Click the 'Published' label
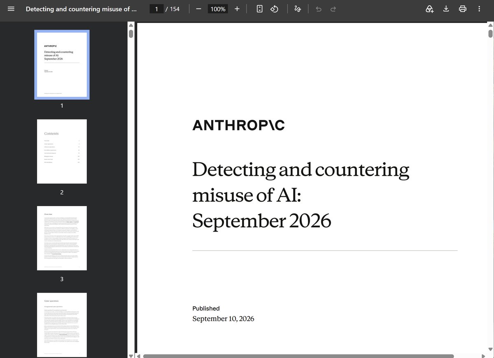This screenshot has width=494, height=358. (206, 308)
